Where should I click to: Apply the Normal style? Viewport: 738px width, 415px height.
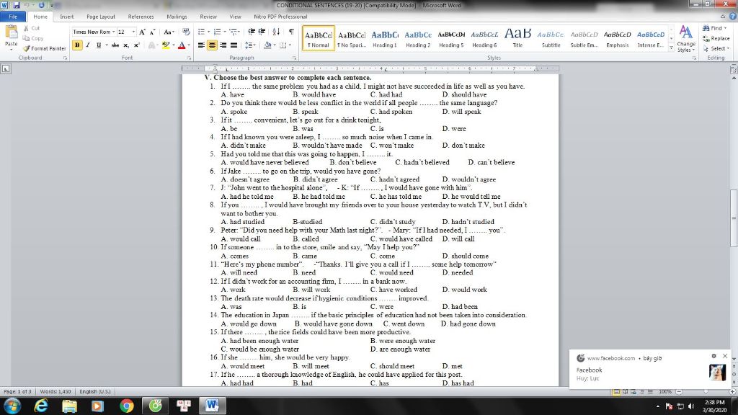[319, 39]
